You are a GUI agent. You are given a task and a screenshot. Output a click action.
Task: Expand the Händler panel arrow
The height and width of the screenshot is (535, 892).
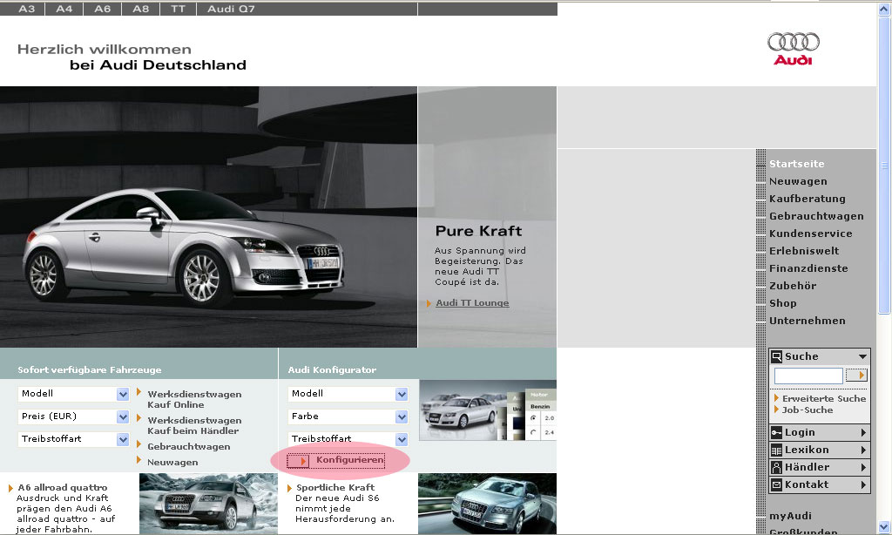point(863,467)
